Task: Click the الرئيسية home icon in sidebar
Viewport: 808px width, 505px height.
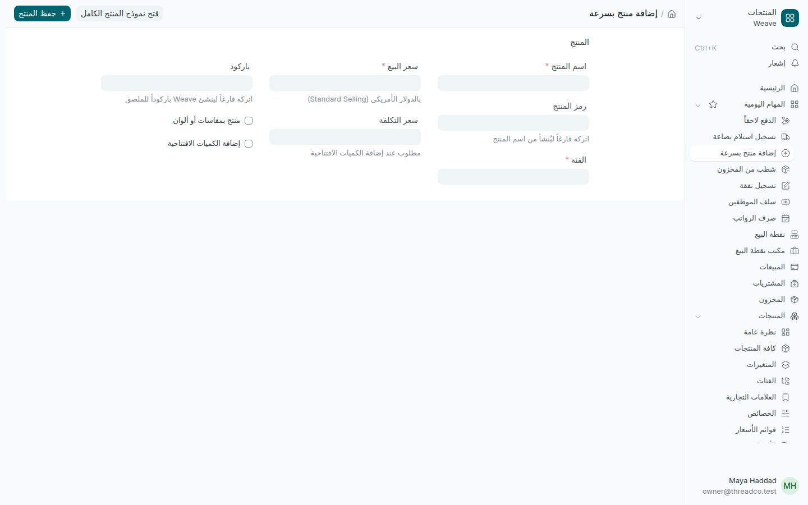Action: point(795,88)
